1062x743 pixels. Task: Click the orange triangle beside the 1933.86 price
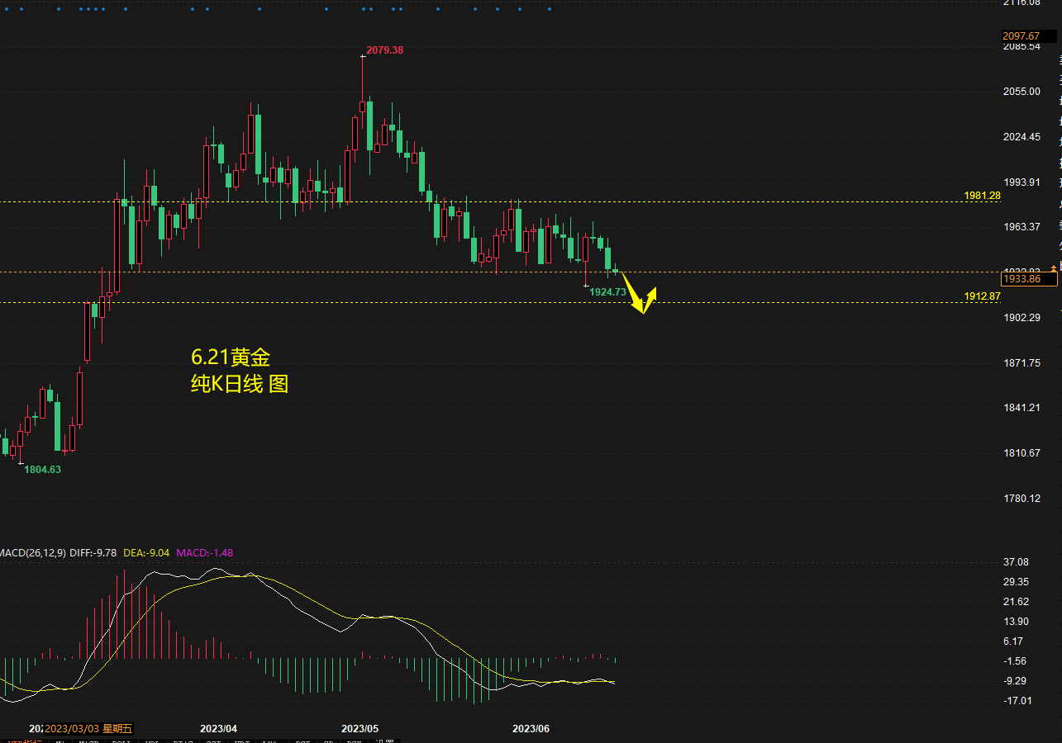1053,267
